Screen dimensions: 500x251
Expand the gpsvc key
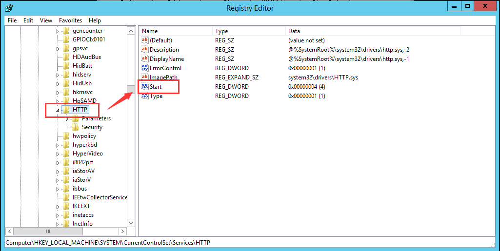58,49
